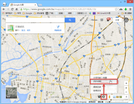Screen dimensions: 134x104
Task: Click the plan route link text
Action: (x=58, y=30)
